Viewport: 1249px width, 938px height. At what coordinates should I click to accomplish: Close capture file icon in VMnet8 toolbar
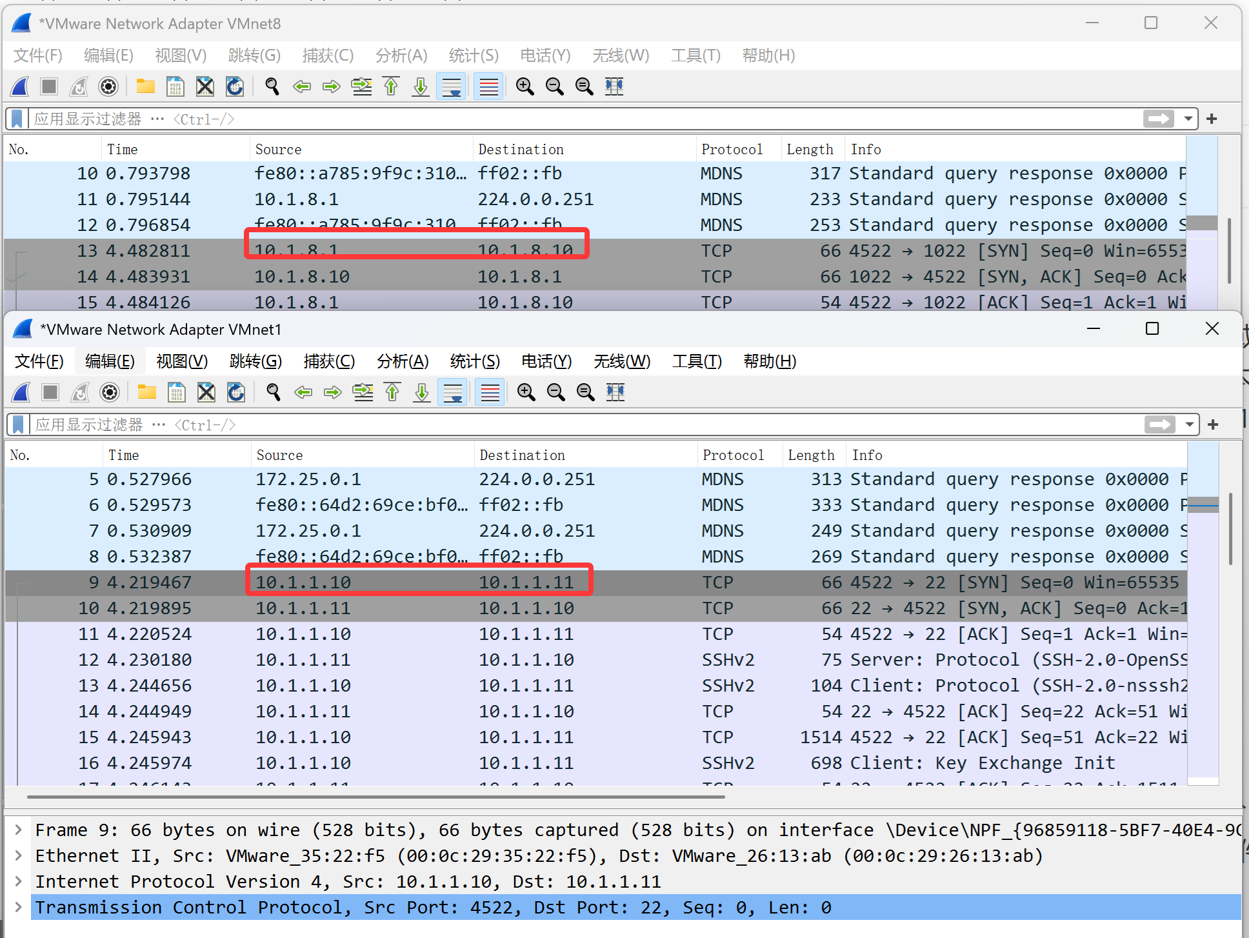205,86
